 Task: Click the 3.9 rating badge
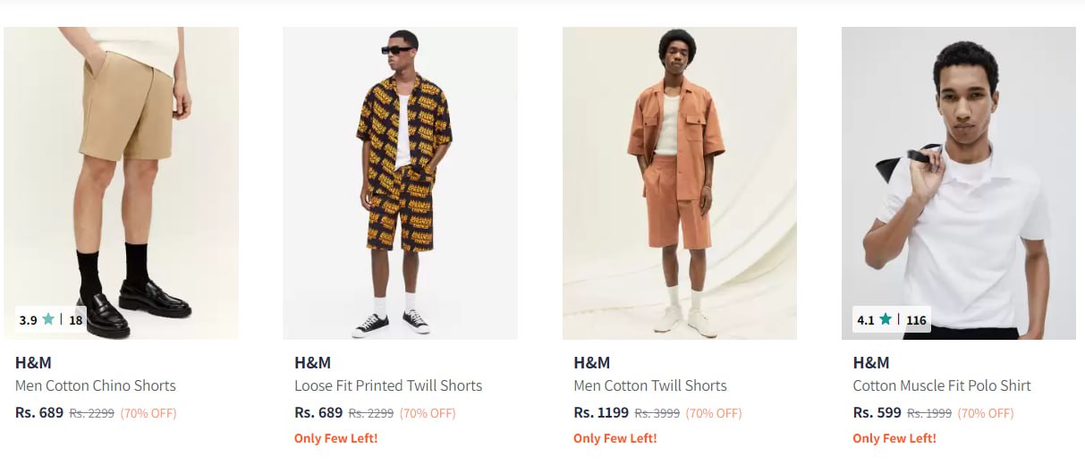pyautogui.click(x=29, y=320)
